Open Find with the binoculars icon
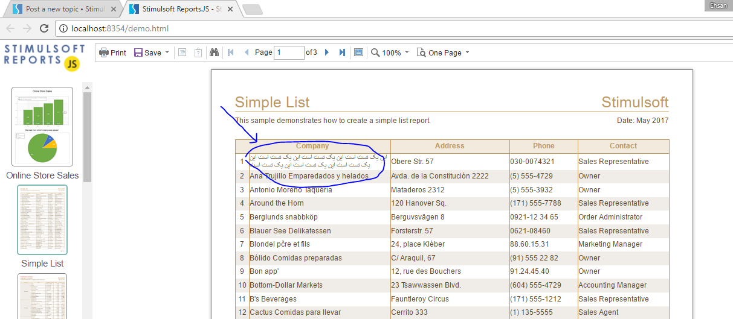733x319 pixels. tap(214, 52)
